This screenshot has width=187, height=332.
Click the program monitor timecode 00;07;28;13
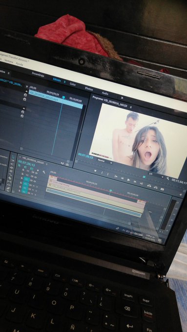coord(85,156)
